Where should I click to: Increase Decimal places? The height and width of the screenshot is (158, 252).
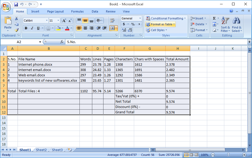[124, 30]
